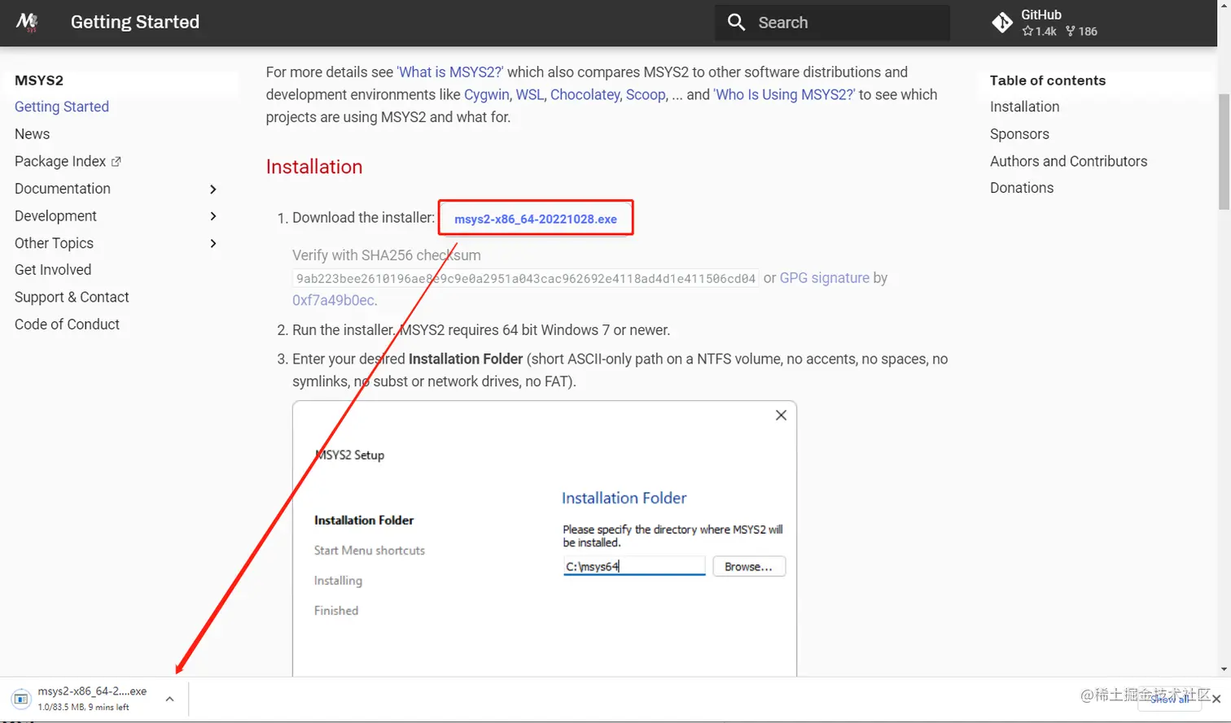Go to News in the sidebar

tap(32, 134)
